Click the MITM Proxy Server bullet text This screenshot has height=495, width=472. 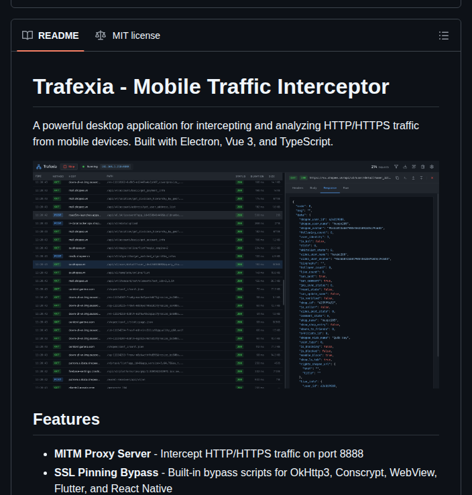(x=209, y=453)
